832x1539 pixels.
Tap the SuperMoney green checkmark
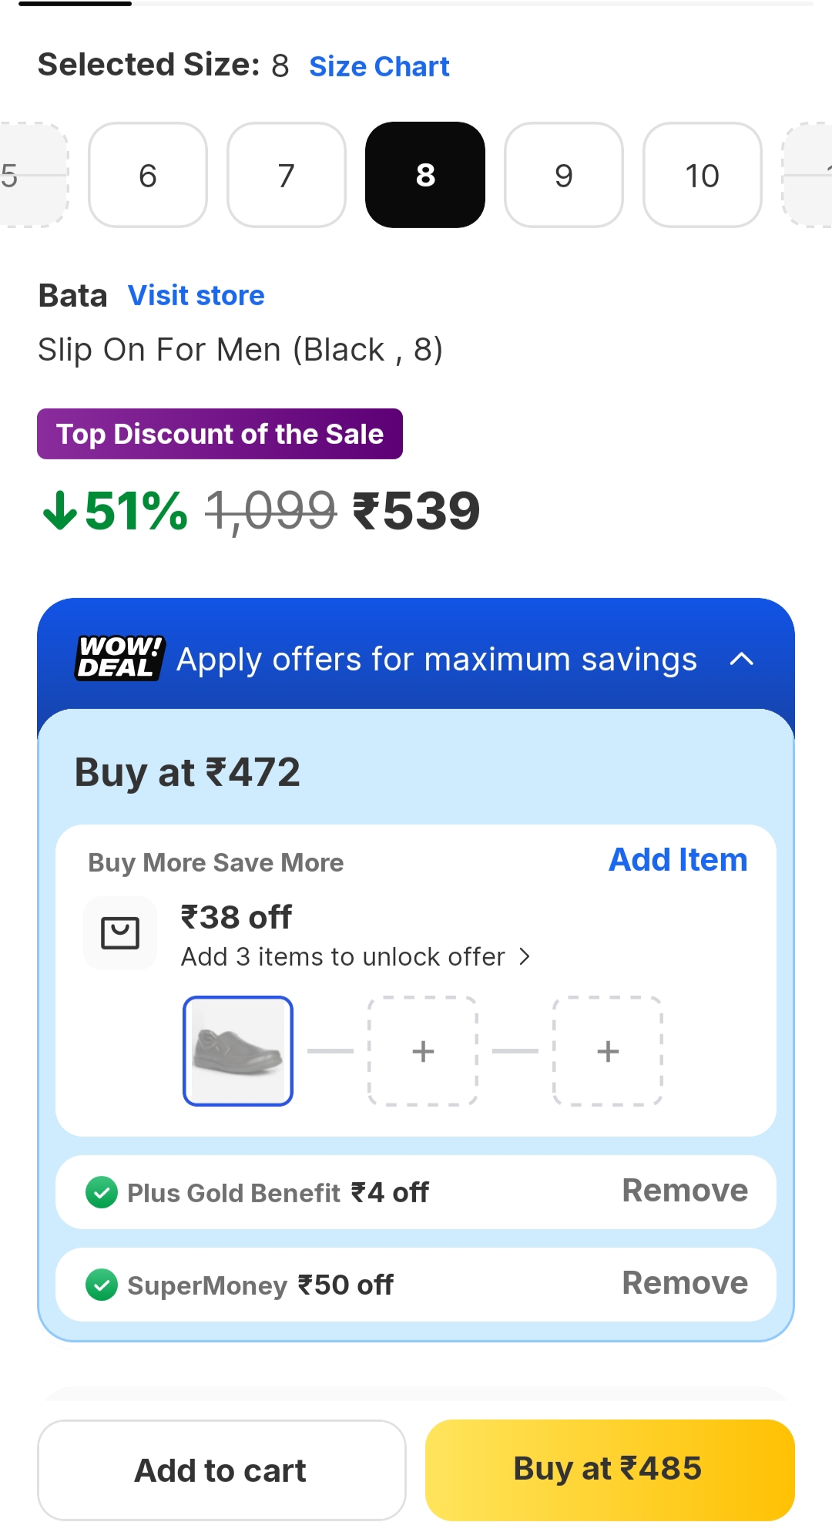102,1285
